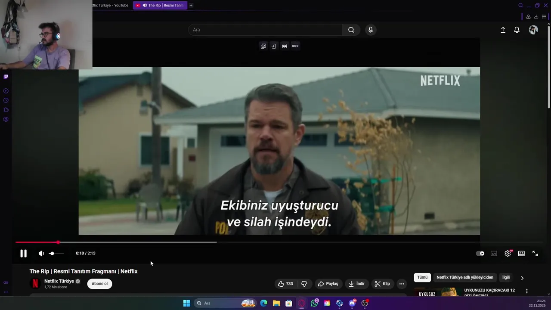
Task: Open File Explorer from taskbar
Action: tap(276, 303)
